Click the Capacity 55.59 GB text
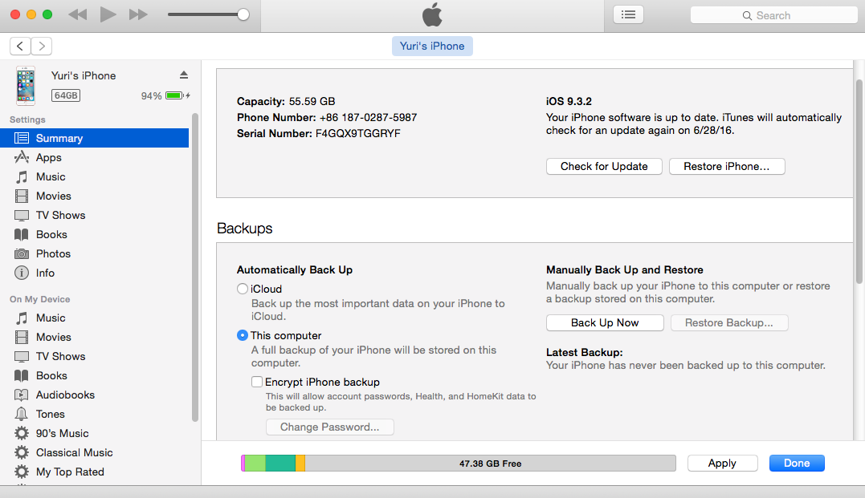This screenshot has height=498, width=865. point(286,101)
